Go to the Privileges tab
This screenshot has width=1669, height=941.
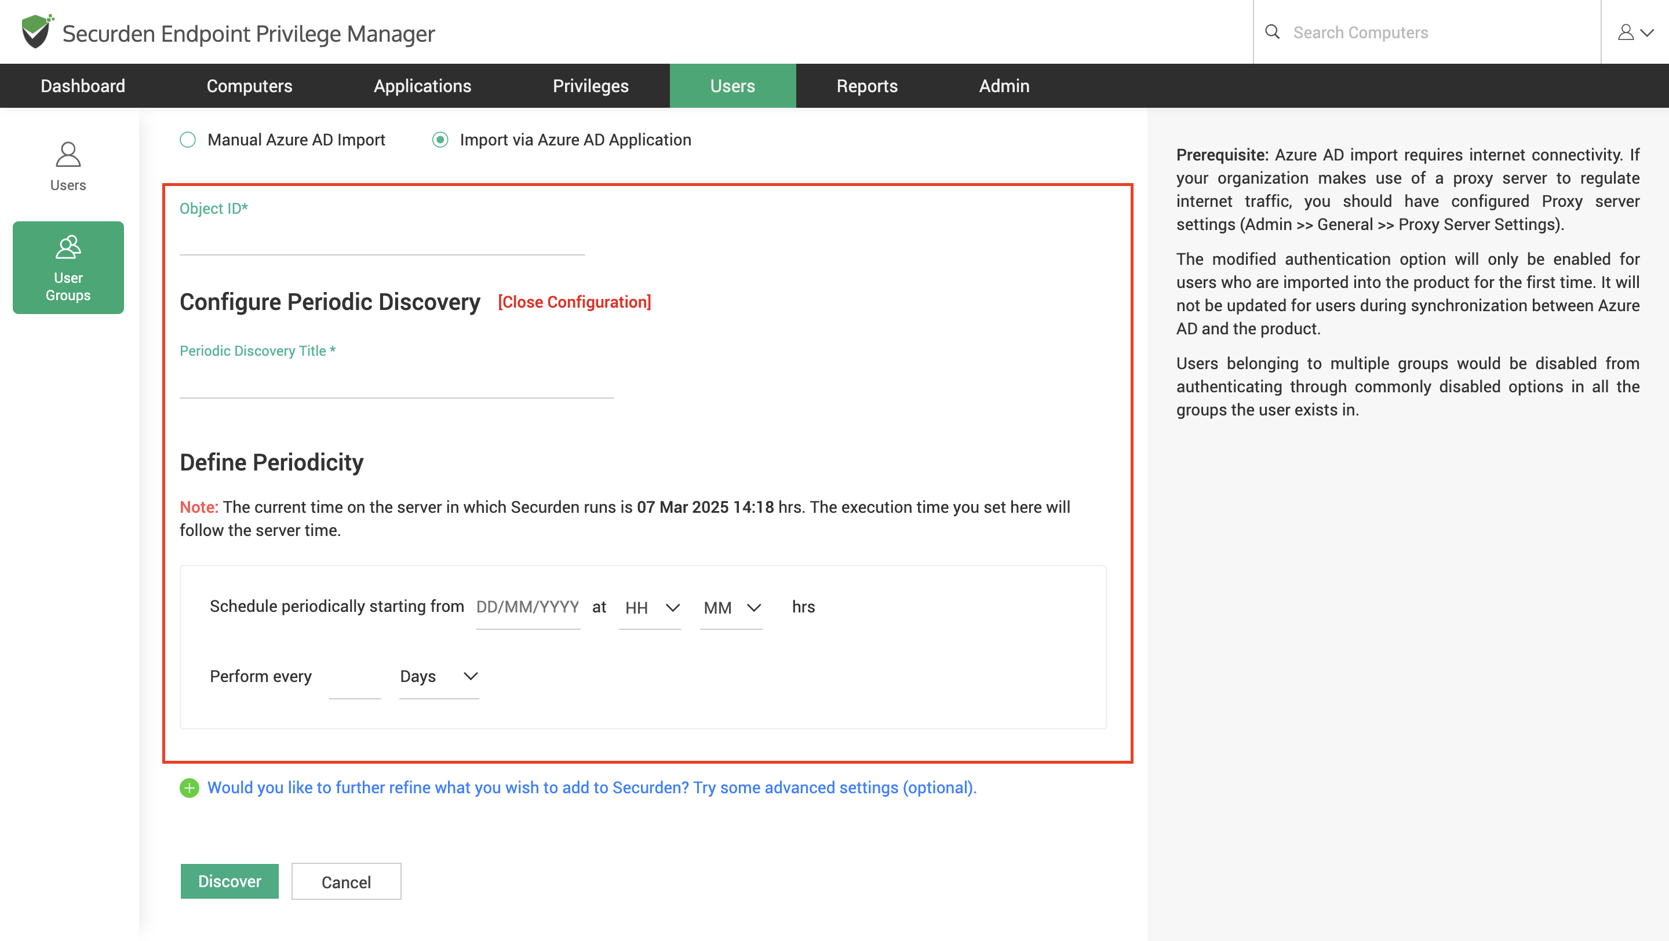[x=591, y=86]
